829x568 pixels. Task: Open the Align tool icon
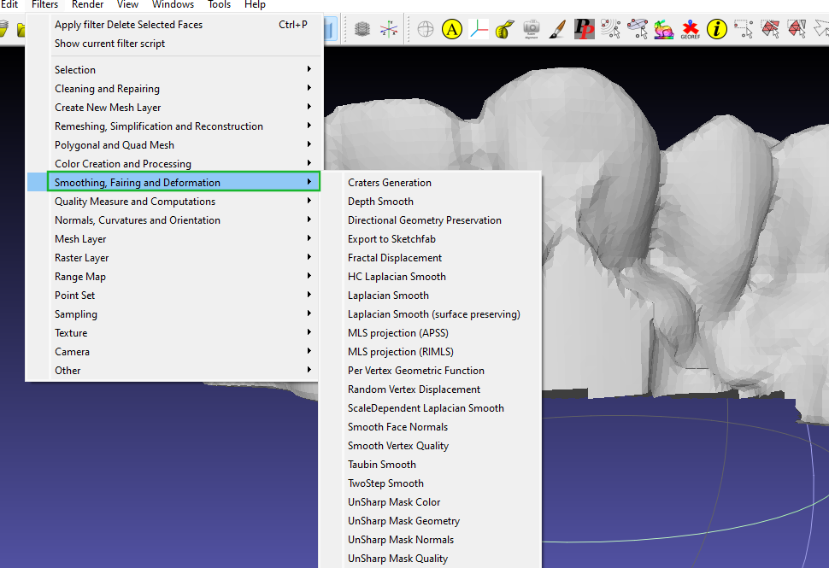point(638,28)
